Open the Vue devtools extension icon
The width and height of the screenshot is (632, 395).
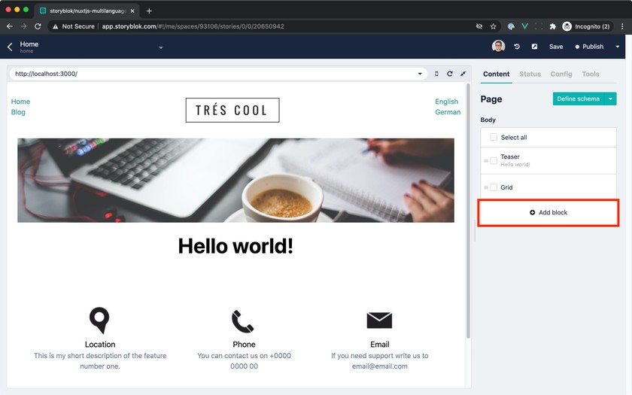pos(525,26)
